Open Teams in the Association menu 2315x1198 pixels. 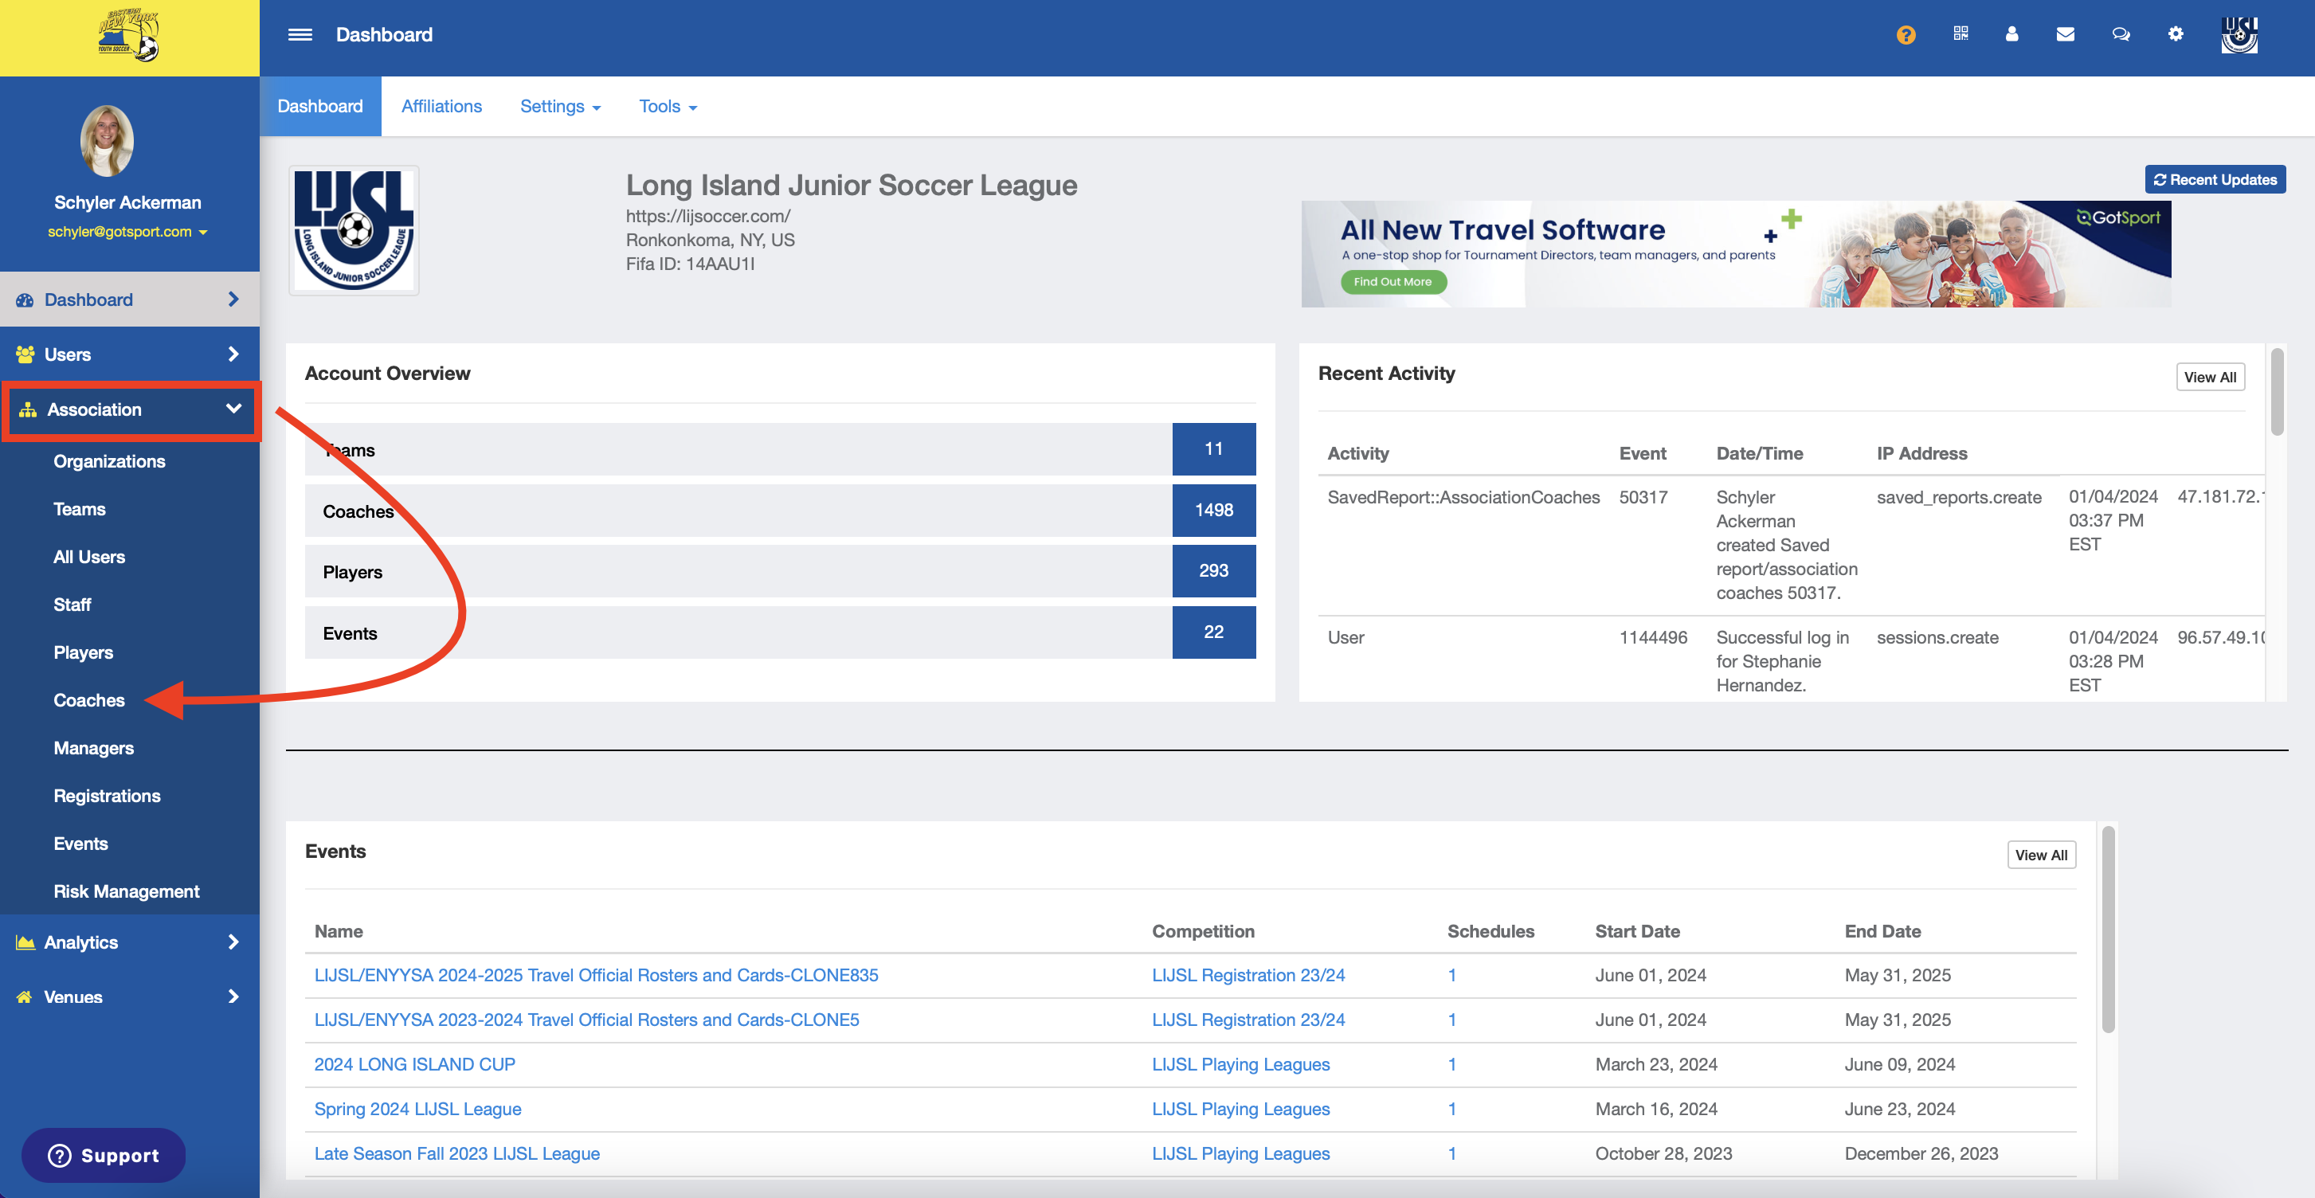(x=79, y=509)
